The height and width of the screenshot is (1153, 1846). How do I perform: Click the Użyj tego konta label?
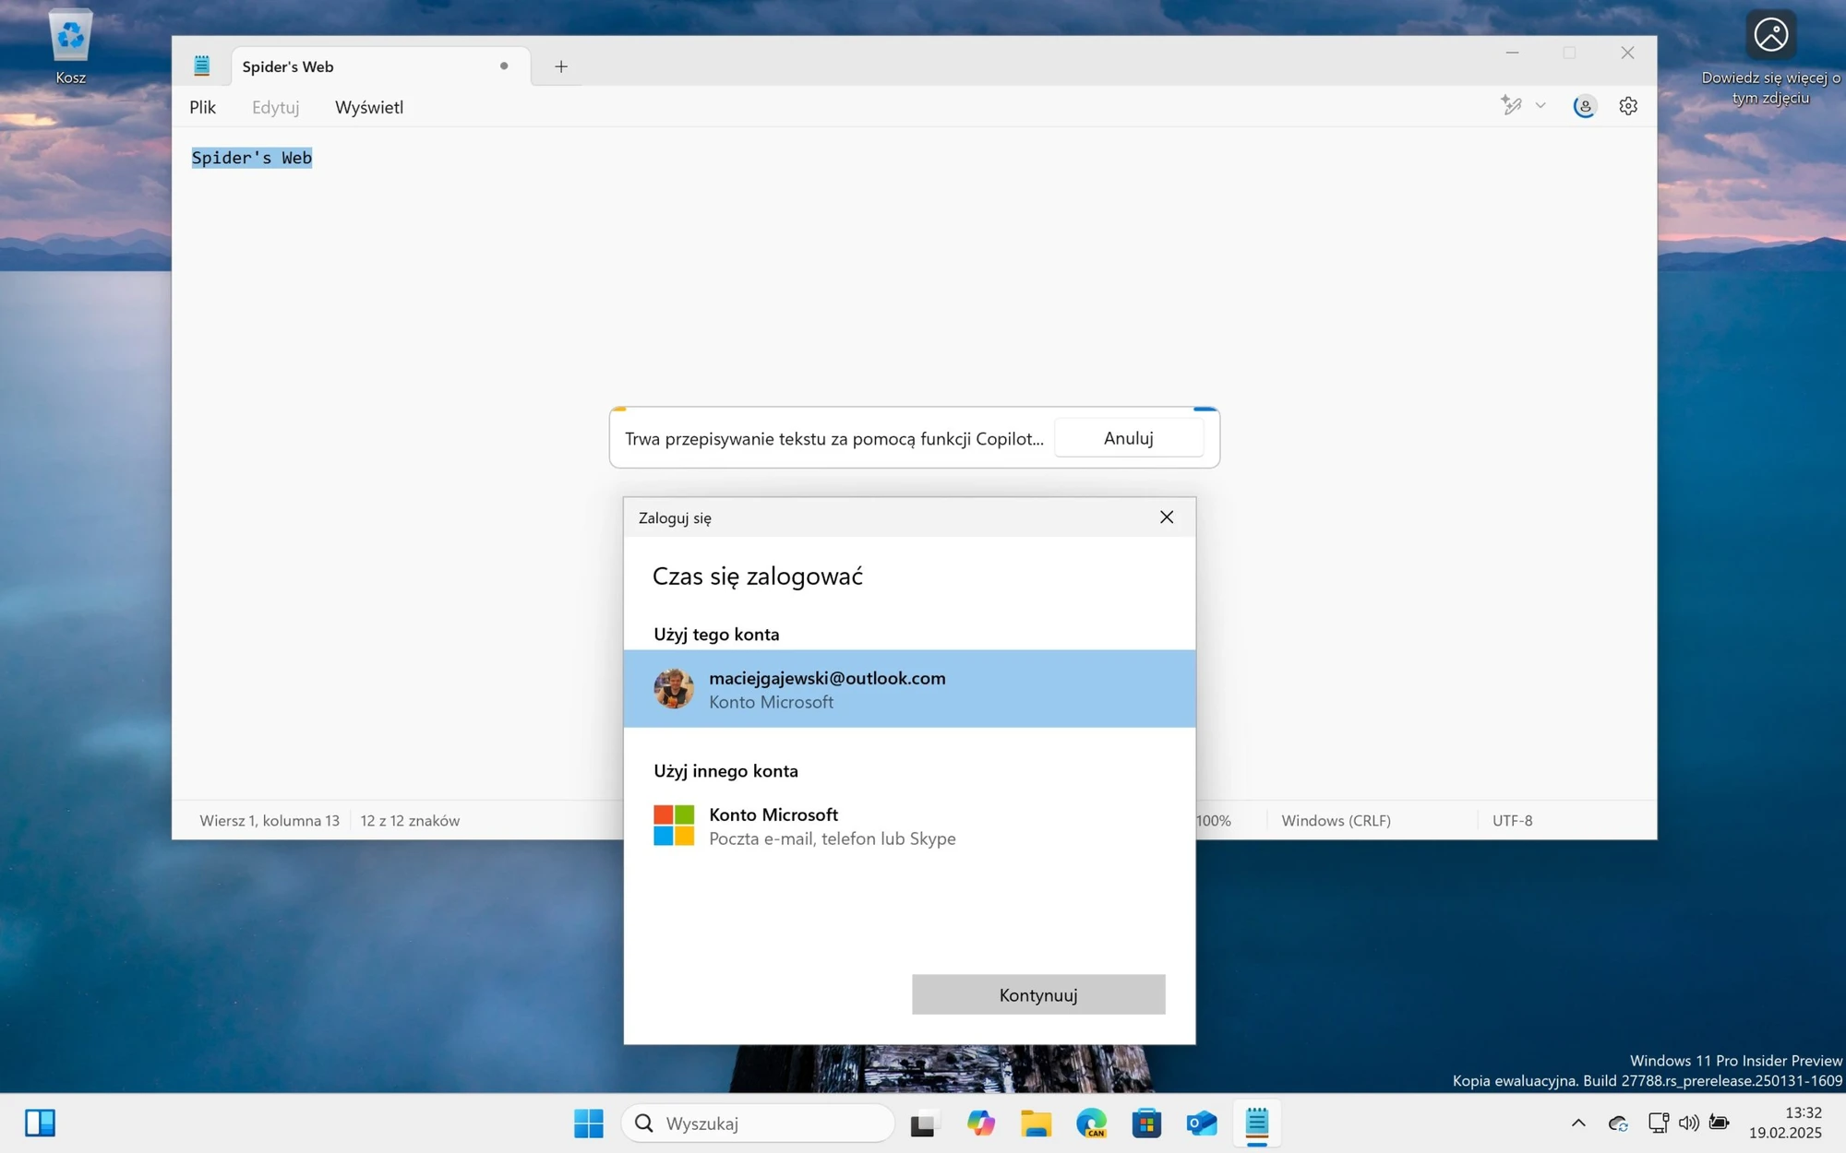point(716,634)
